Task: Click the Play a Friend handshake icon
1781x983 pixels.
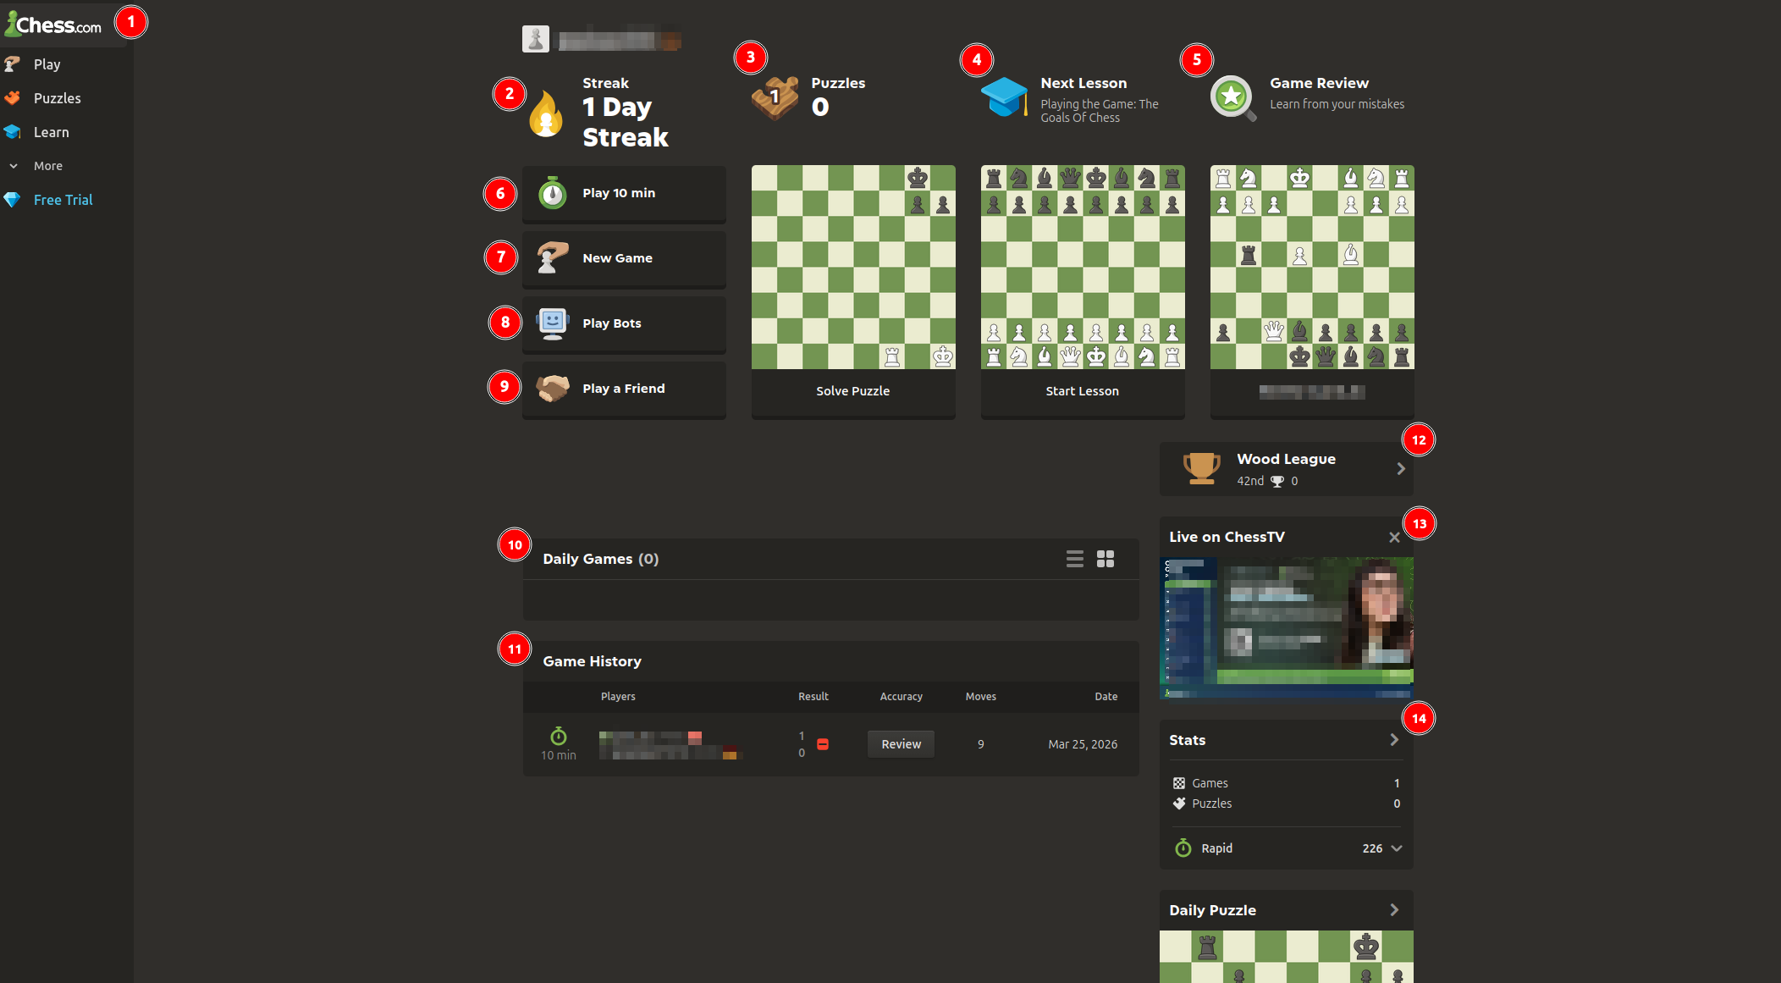Action: (x=553, y=389)
